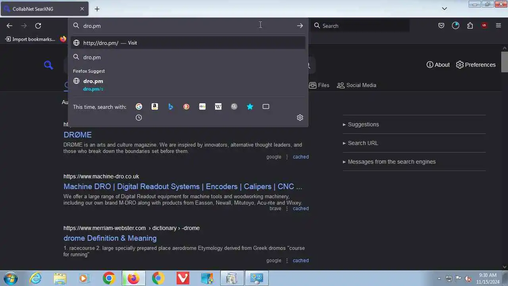Close the CollabNet SearXNG tab
508x286 pixels.
point(82,9)
